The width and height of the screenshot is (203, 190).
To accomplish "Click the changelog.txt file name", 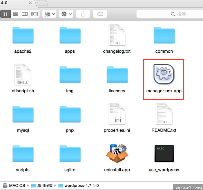I will point(117,51).
